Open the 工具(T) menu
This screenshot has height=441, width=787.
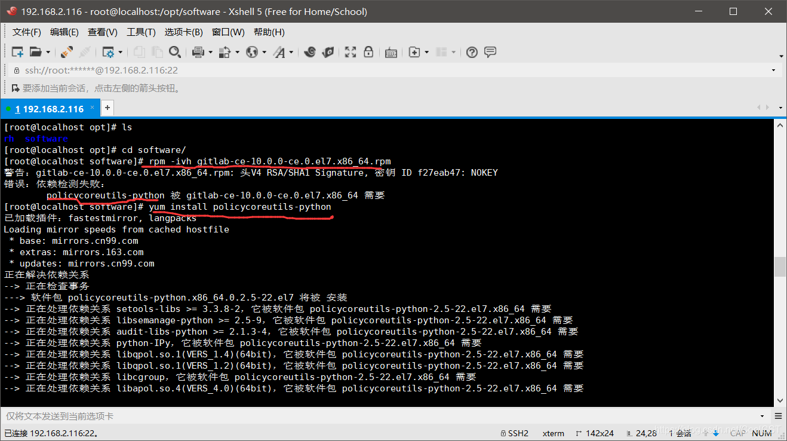click(x=141, y=32)
